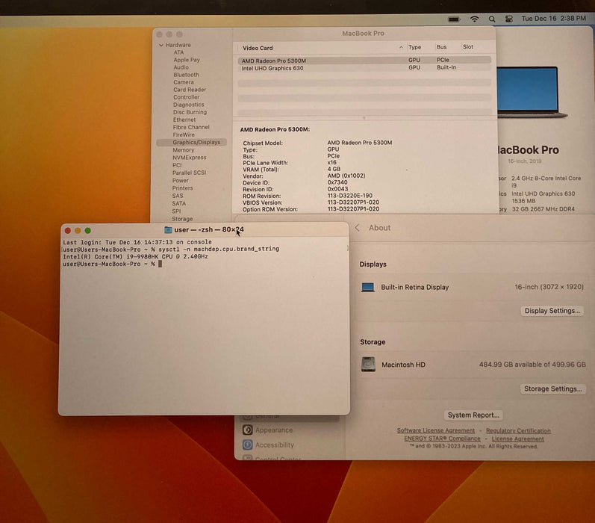The height and width of the screenshot is (523, 595).
Task: Click the Type column header
Action: click(414, 47)
